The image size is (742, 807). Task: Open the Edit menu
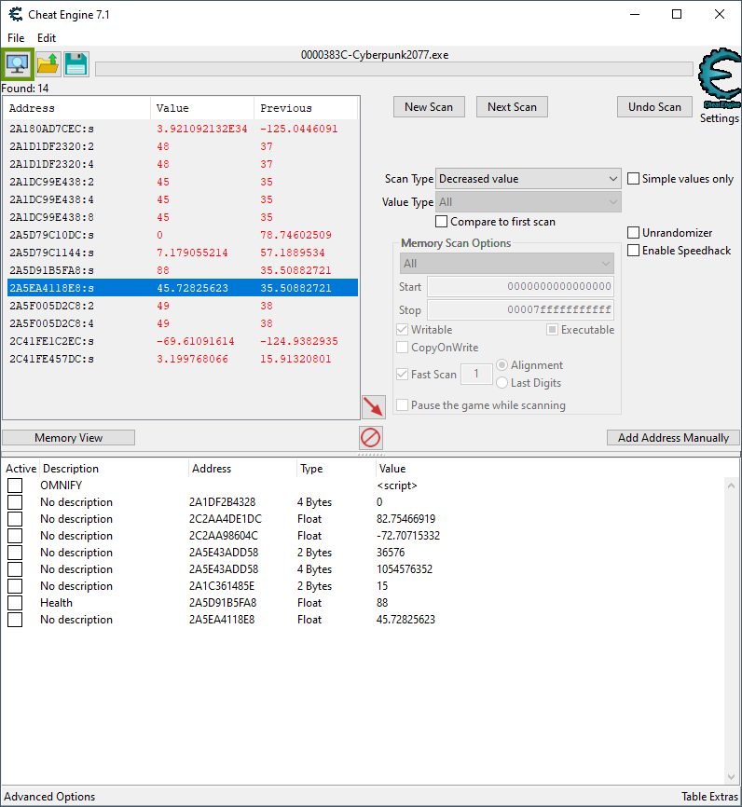click(x=47, y=38)
